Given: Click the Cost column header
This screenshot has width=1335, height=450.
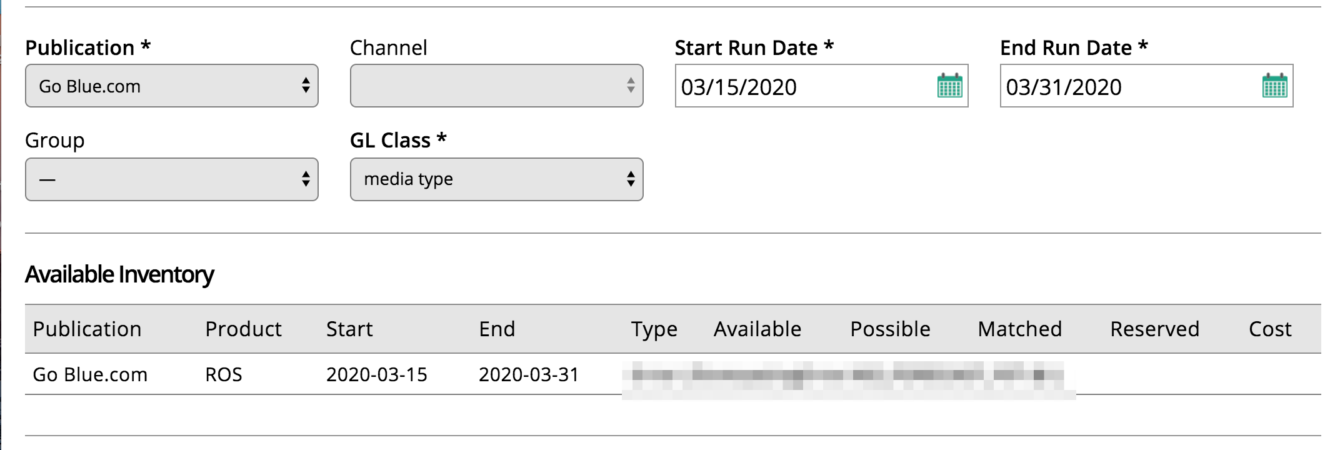Looking at the screenshot, I should (1270, 329).
